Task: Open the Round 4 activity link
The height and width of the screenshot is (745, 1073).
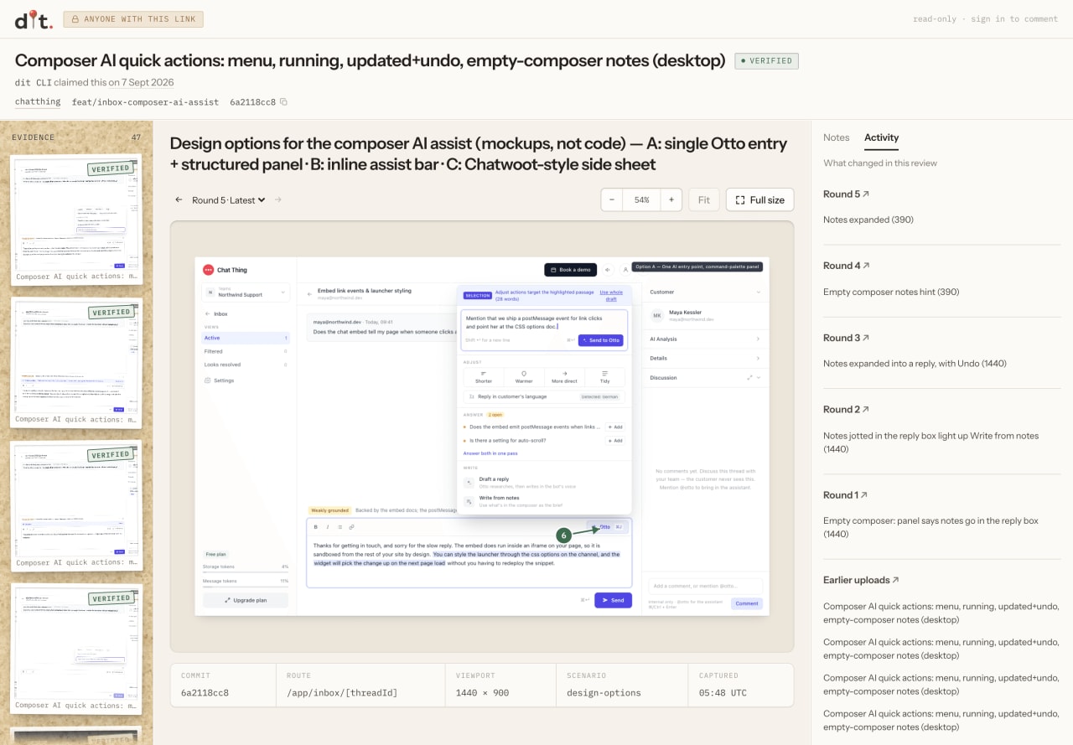Action: coord(846,266)
